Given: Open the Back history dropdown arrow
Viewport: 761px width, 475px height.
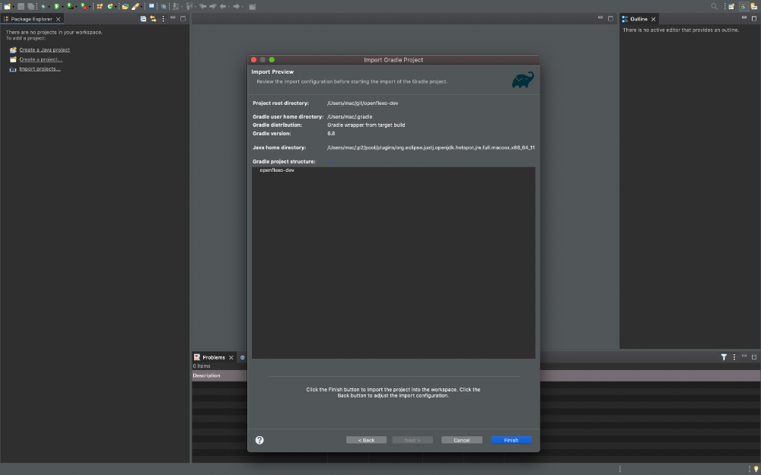Looking at the screenshot, I should [229, 7].
